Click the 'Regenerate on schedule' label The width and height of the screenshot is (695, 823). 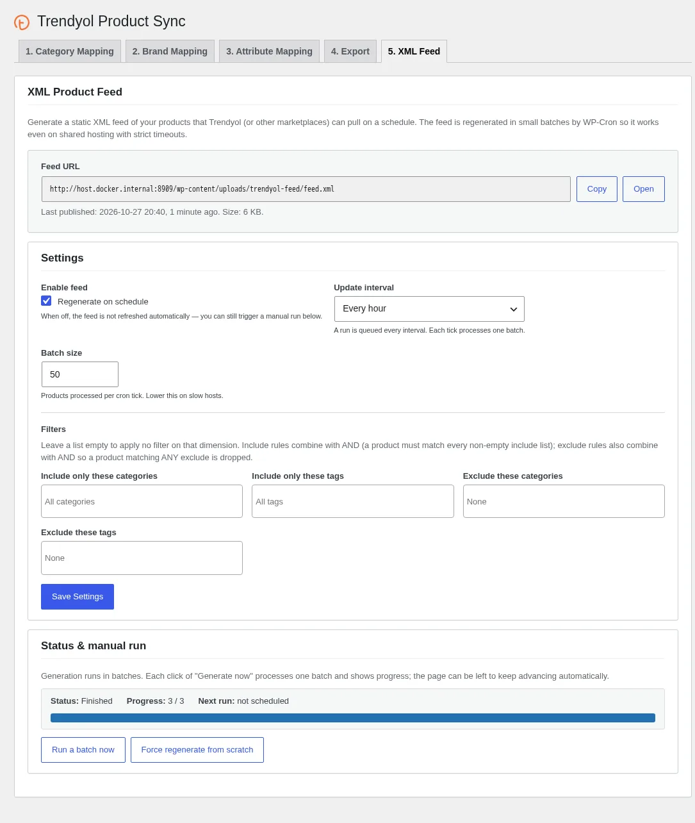point(103,302)
